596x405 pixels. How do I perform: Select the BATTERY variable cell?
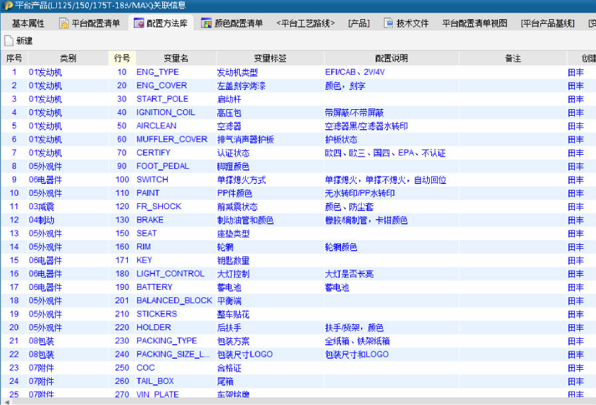(x=176, y=287)
